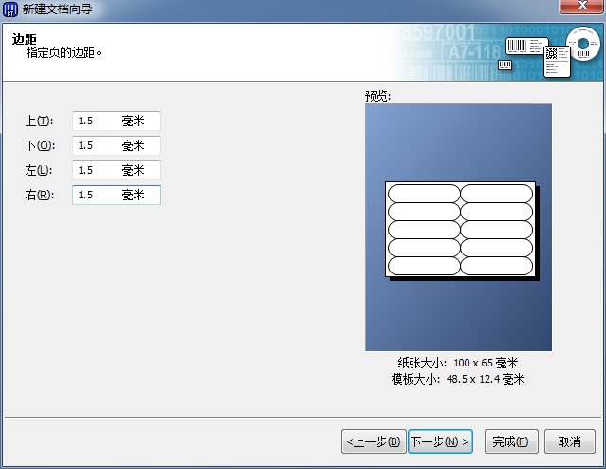Viewport: 606px width, 469px height.
Task: Click the top-left label in the preview
Action: (424, 194)
